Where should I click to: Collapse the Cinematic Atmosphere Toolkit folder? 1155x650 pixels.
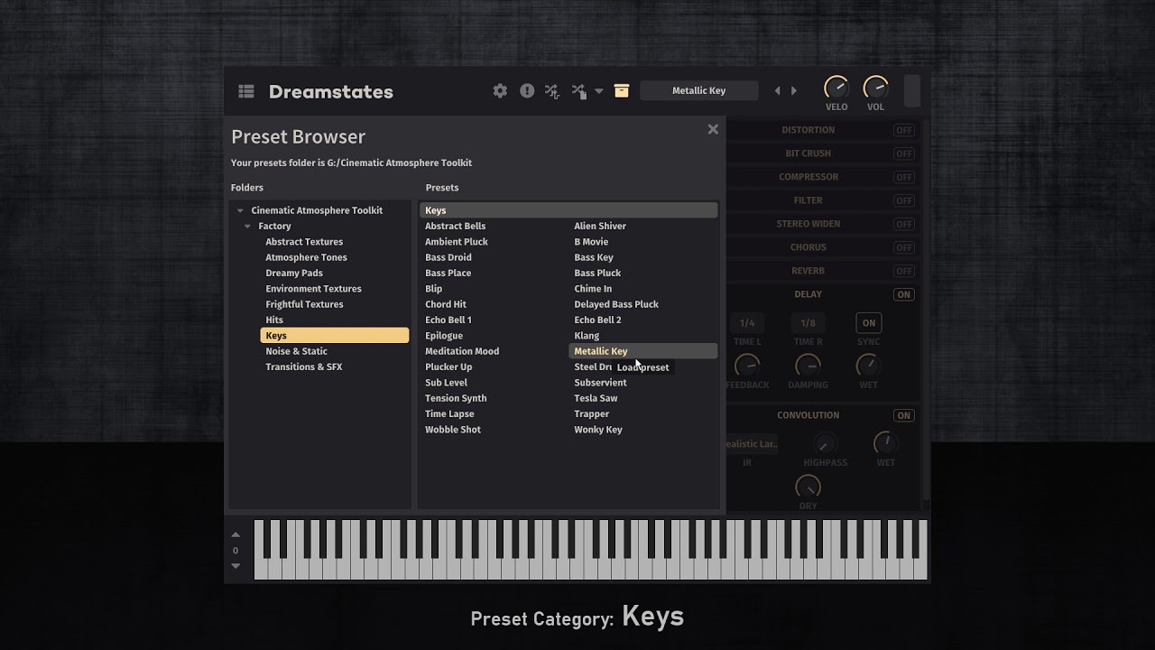(240, 210)
